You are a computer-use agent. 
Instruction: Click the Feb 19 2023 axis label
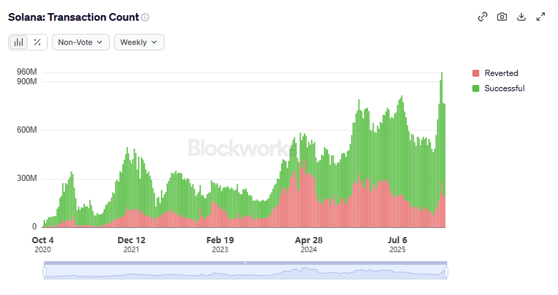click(220, 245)
